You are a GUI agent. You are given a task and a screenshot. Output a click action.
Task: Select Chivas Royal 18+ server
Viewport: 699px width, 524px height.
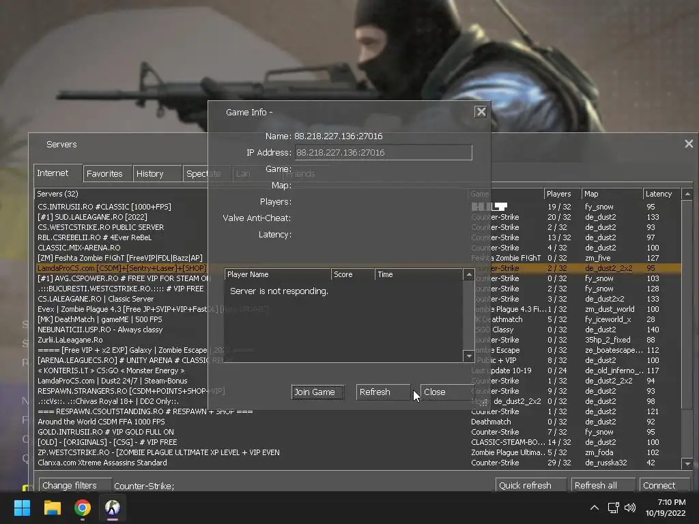(358, 401)
